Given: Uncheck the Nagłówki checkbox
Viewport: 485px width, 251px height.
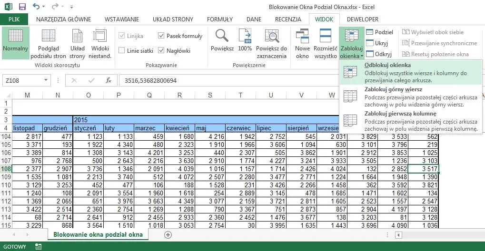Looking at the screenshot, I should pyautogui.click(x=161, y=50).
